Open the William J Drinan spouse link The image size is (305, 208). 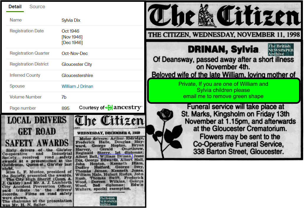(77, 86)
